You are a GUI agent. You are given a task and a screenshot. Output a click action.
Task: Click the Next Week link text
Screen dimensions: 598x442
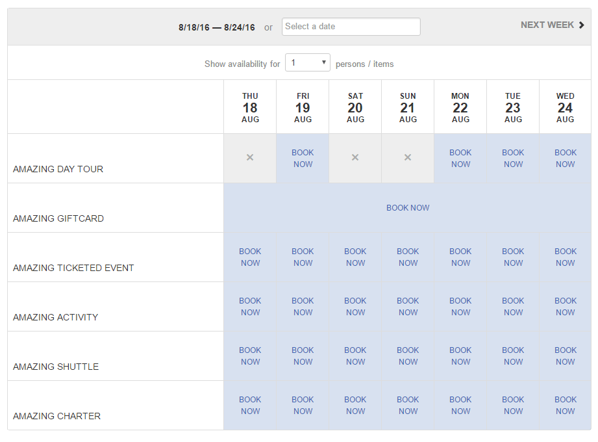click(547, 25)
